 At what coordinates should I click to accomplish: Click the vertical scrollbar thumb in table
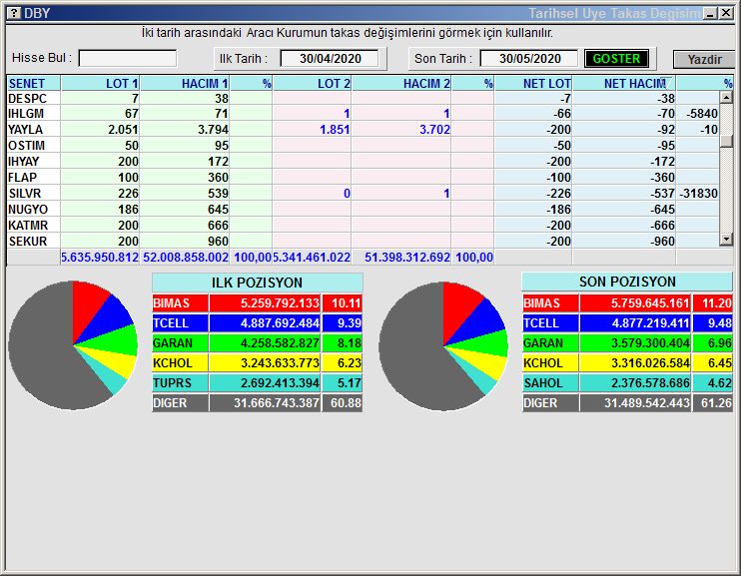click(x=726, y=141)
